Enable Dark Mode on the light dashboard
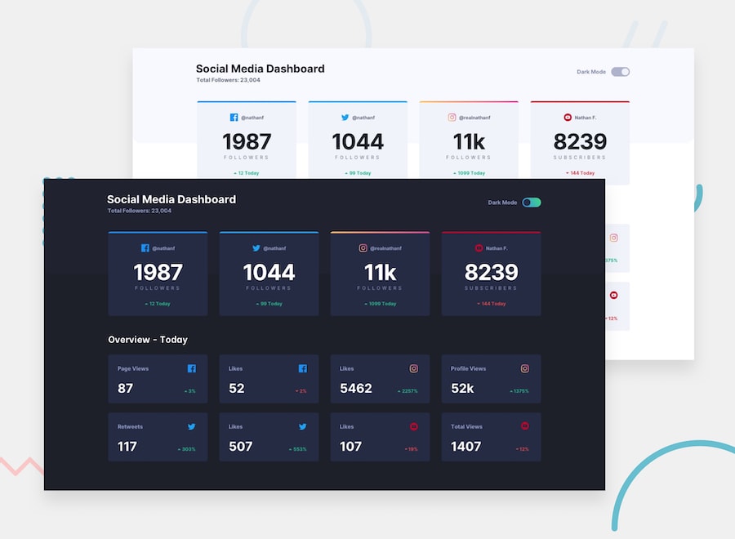This screenshot has height=539, width=735. click(621, 72)
